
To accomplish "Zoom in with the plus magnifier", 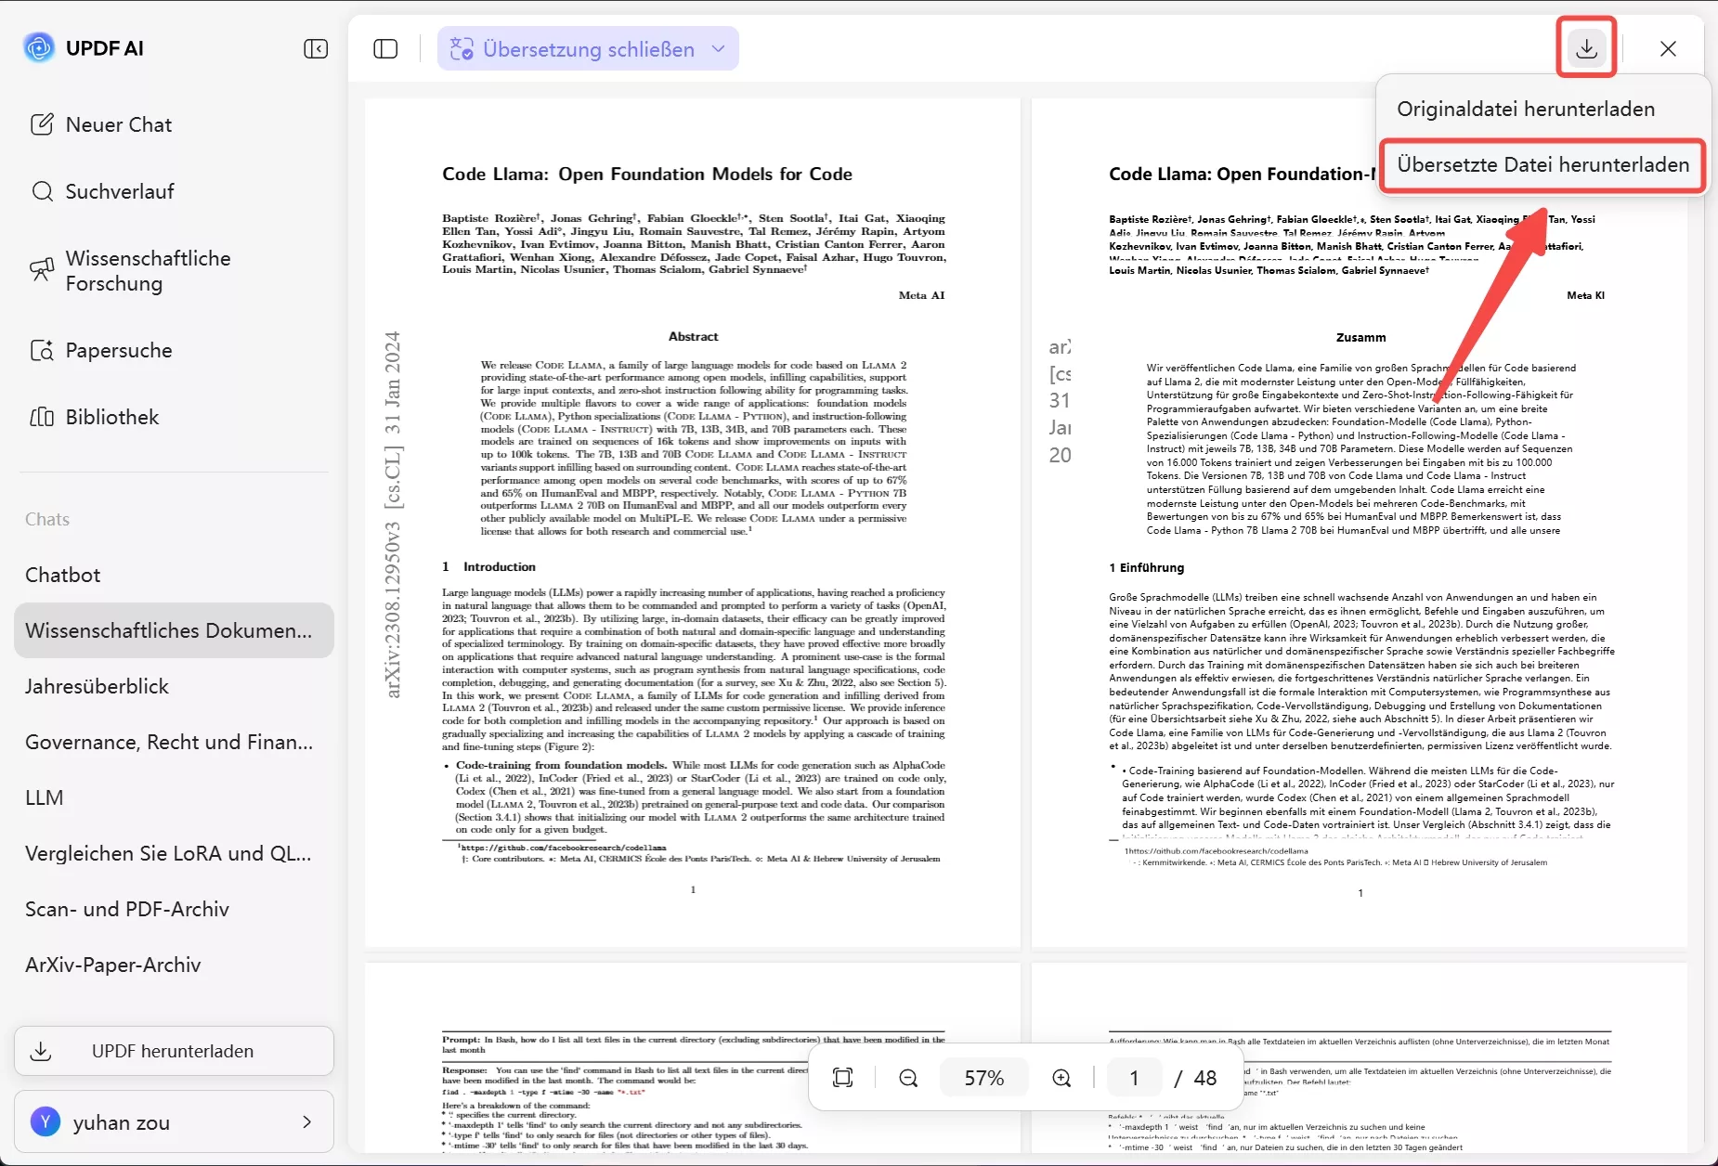I will pyautogui.click(x=1061, y=1078).
